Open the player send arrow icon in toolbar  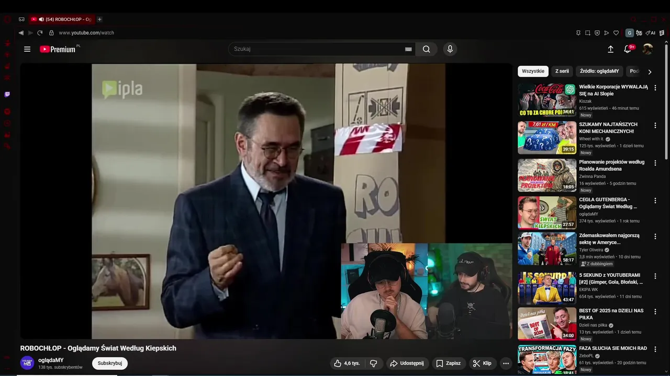click(x=607, y=33)
